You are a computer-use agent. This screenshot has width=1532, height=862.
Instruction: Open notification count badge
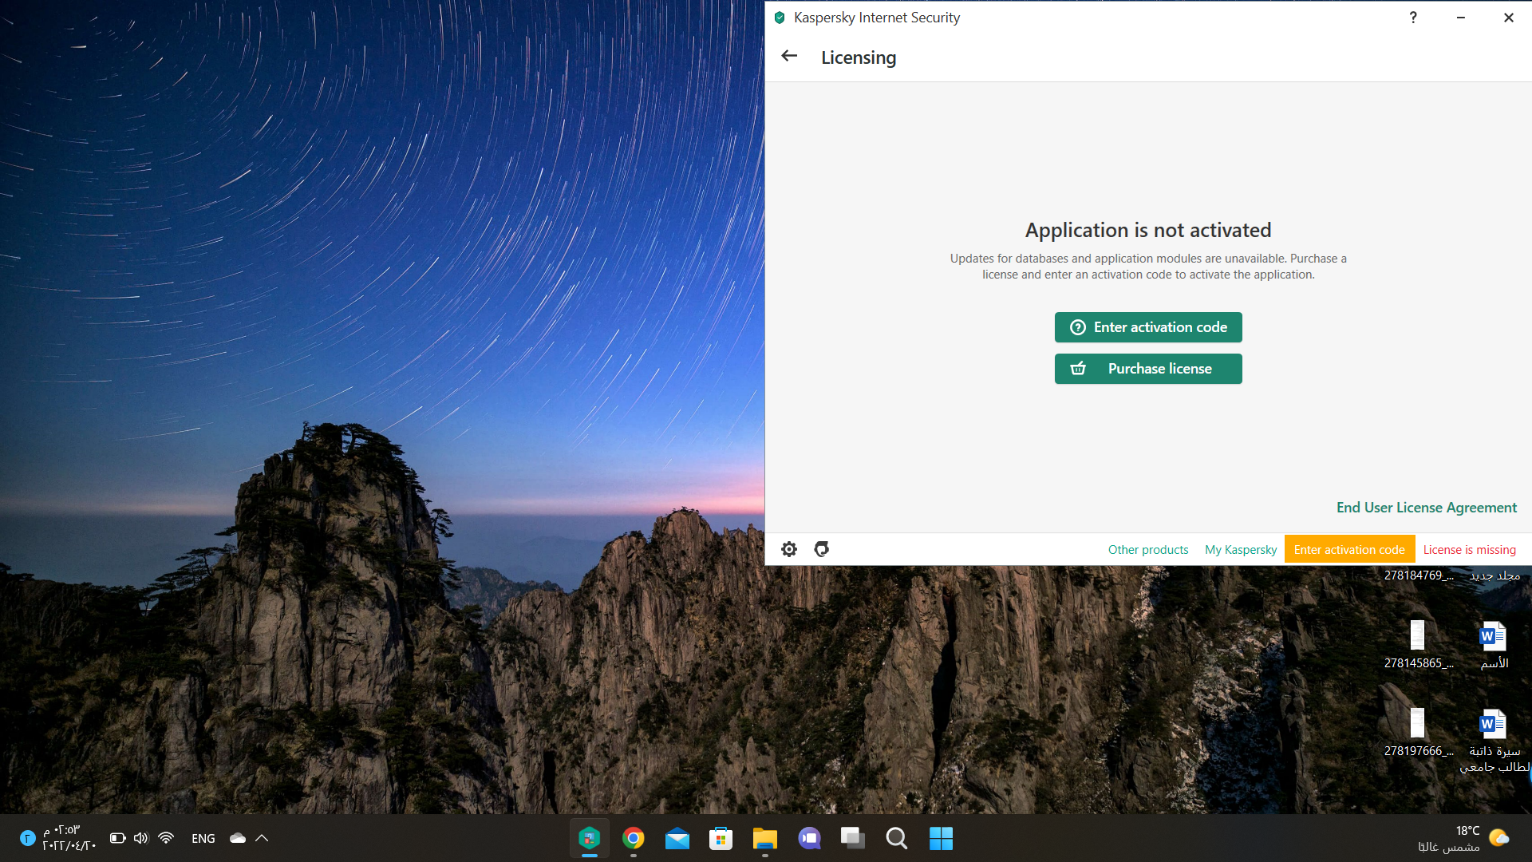point(27,838)
